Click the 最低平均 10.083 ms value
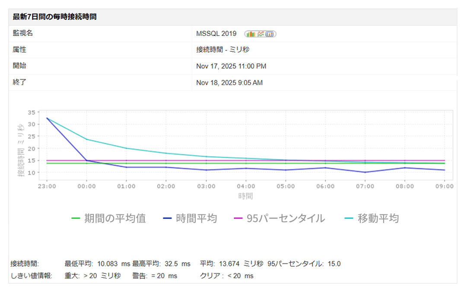 click(97, 264)
